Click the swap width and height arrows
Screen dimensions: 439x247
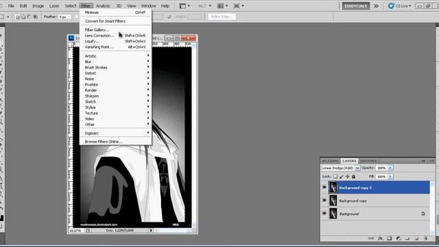(169, 16)
